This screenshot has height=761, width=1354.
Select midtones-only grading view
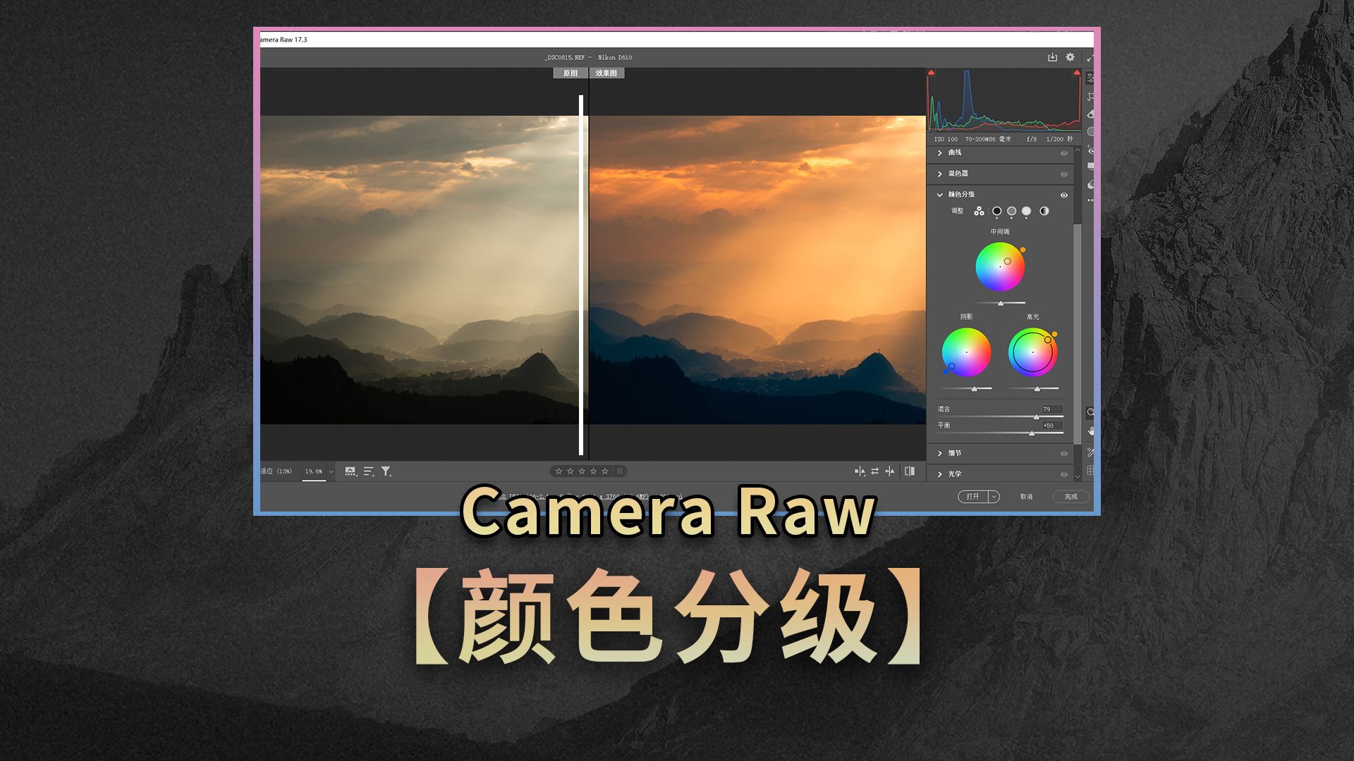pos(1011,211)
